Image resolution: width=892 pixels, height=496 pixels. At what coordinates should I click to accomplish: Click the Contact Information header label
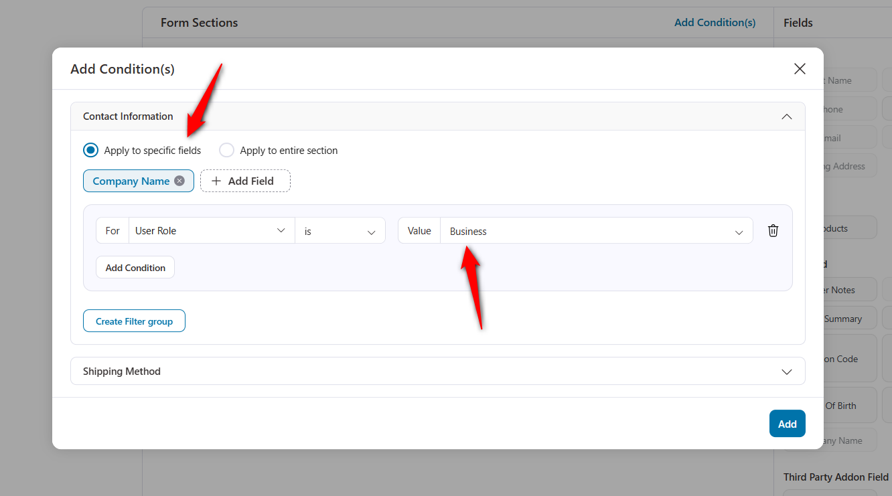pos(128,116)
